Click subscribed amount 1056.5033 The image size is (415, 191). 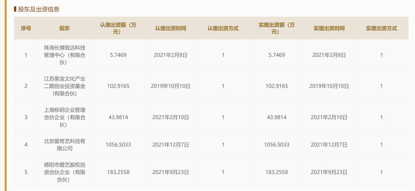(x=118, y=145)
